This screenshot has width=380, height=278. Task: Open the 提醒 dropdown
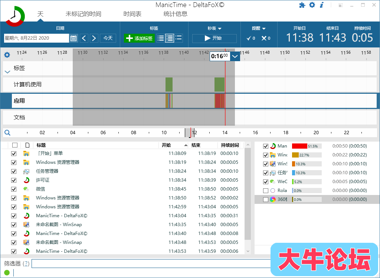tap(259, 28)
